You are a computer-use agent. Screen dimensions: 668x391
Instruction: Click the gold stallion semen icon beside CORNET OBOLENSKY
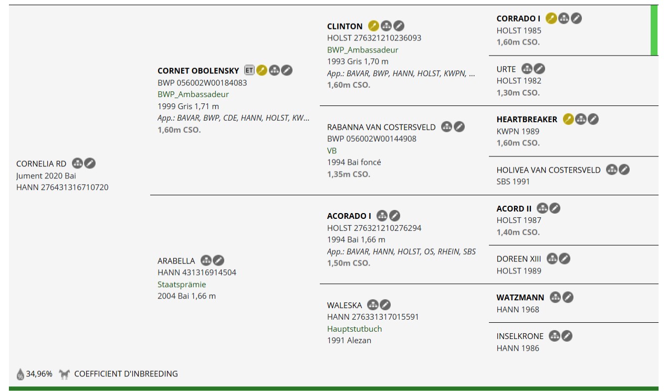262,70
